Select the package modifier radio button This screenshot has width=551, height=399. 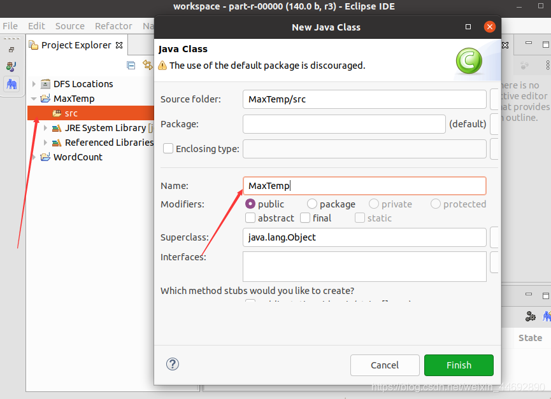pyautogui.click(x=312, y=204)
